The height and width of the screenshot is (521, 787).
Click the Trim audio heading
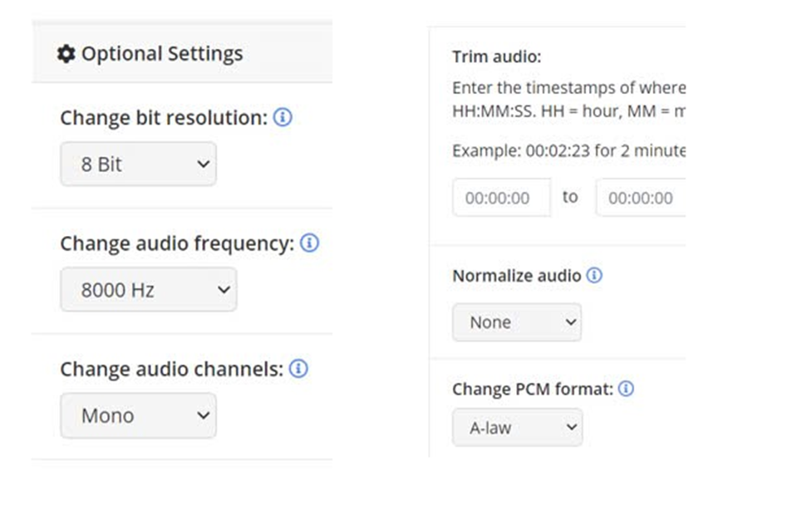pyautogui.click(x=496, y=57)
